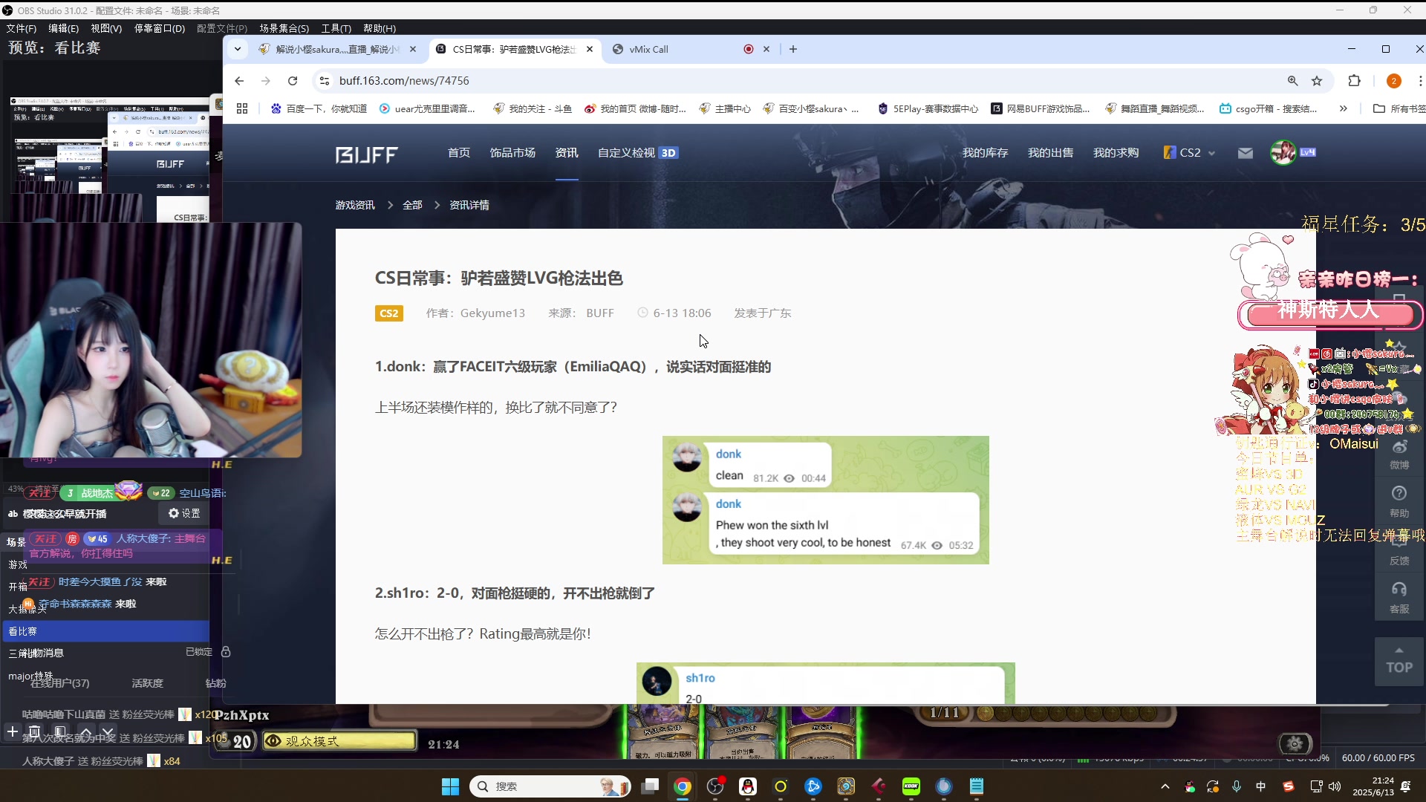This screenshot has height=802, width=1426.
Task: View site information icon beside the URL
Action: [324, 81]
